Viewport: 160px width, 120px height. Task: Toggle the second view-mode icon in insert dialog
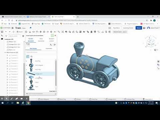point(31,56)
